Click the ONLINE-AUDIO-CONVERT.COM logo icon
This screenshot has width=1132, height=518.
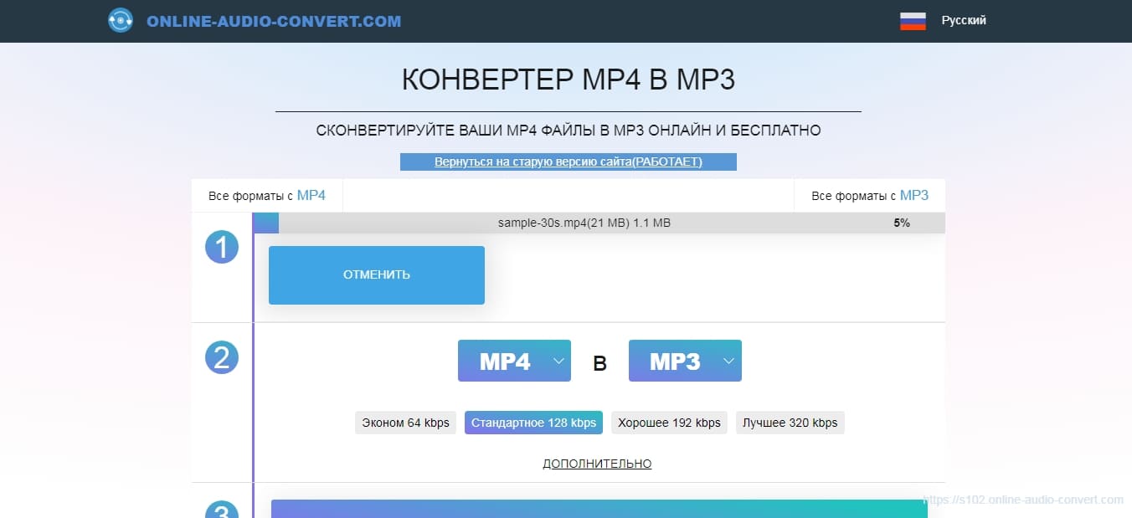click(120, 20)
